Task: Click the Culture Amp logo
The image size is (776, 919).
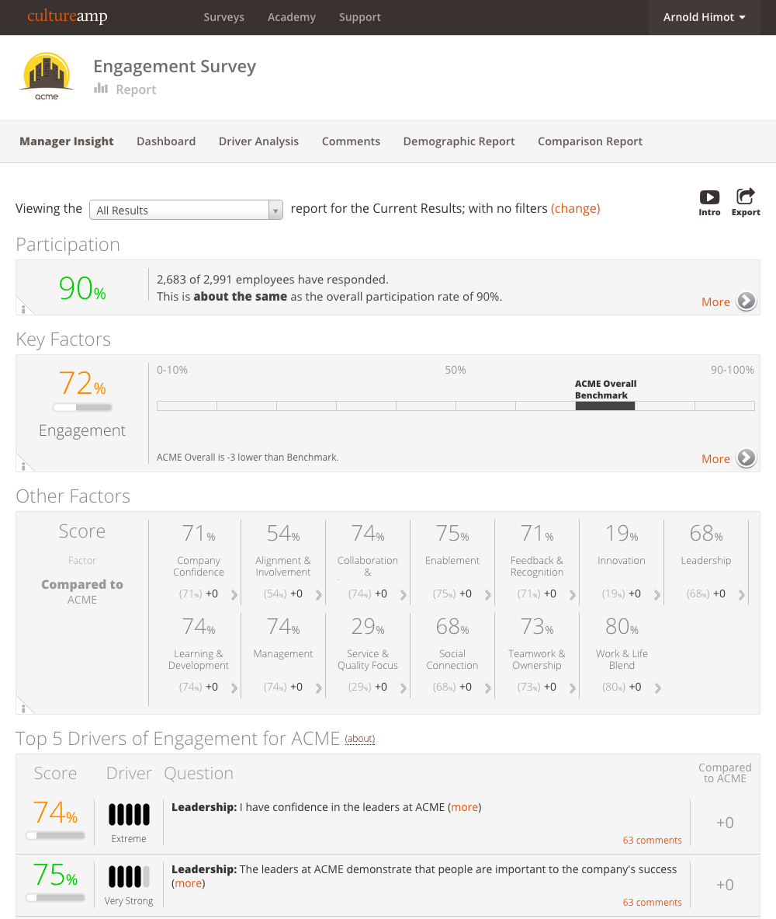Action: 67,17
